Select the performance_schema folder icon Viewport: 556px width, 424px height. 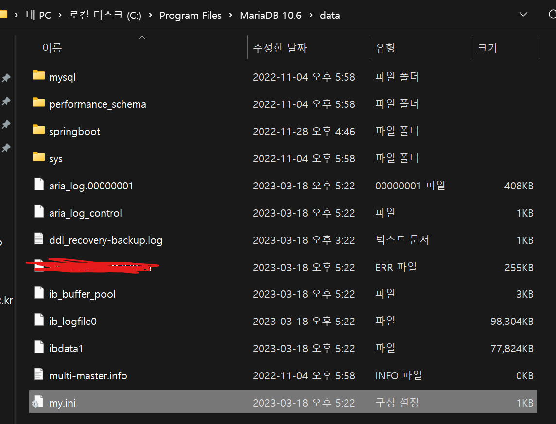(x=39, y=102)
